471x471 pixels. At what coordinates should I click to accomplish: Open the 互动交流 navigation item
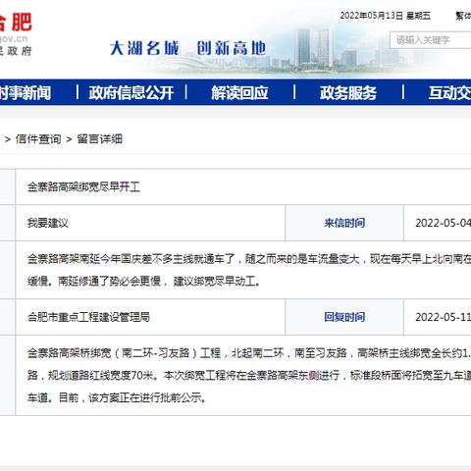point(449,93)
